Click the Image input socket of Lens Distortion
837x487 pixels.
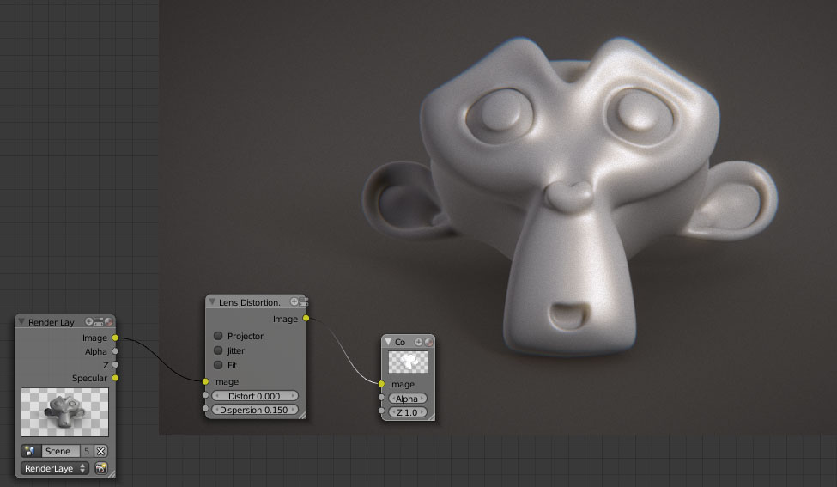click(205, 381)
